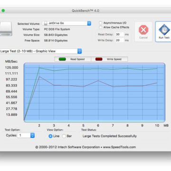The width and height of the screenshot is (171, 171).
Task: Open the Cycles count dropdown
Action: pos(26,135)
